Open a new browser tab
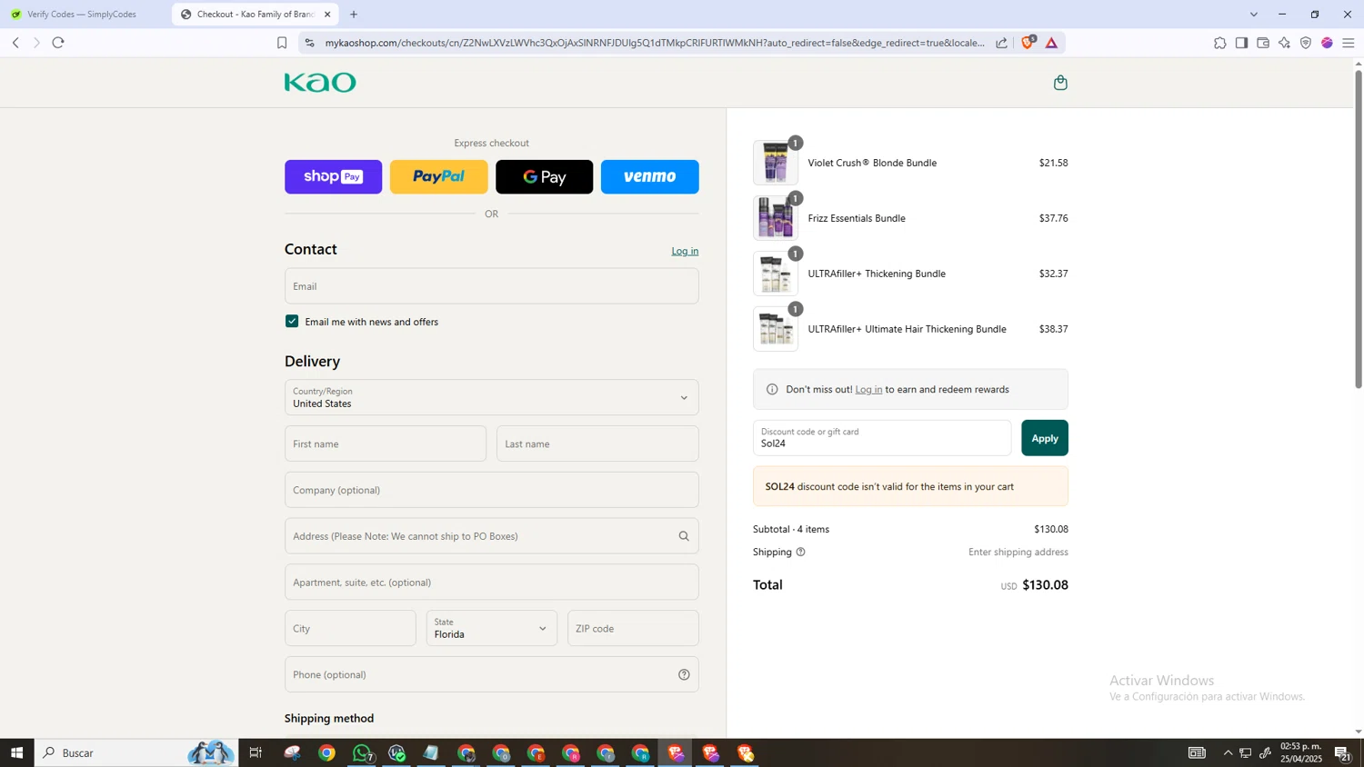 pyautogui.click(x=354, y=15)
